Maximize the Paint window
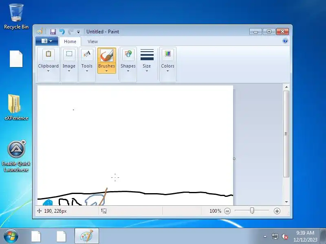Screen dimensions: 326x244 (269, 32)
